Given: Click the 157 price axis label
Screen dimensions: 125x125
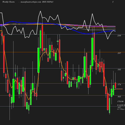Looking at the screenshot, I should coord(119,107).
